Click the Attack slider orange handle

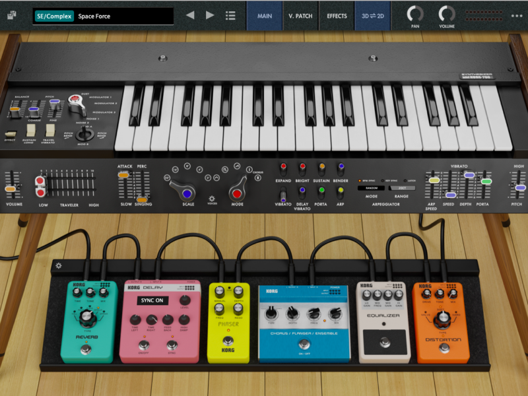click(123, 175)
